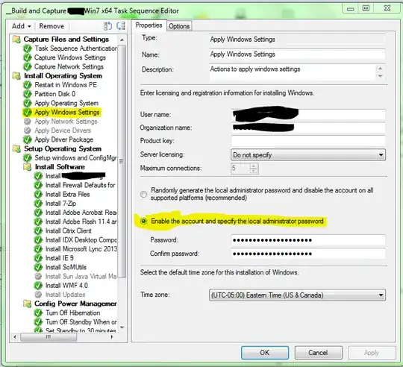Click the Move Down toolbar icon

[121, 26]
